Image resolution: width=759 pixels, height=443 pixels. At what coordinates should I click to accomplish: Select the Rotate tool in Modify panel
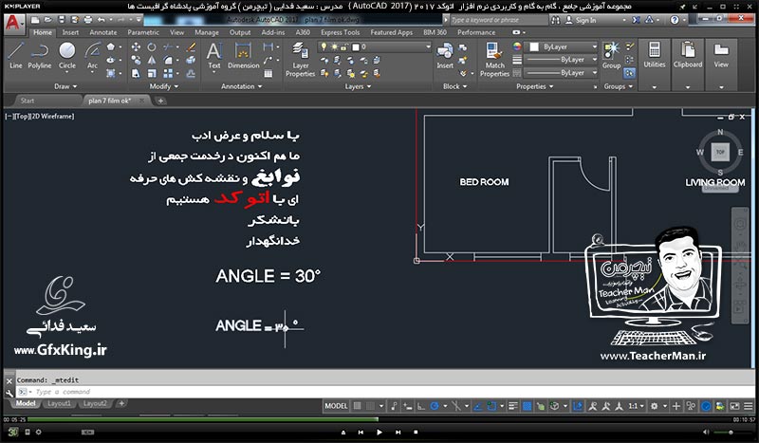tap(152, 47)
